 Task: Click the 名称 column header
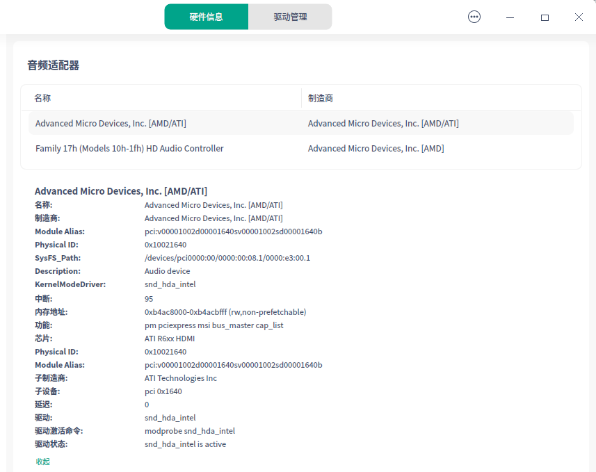[42, 98]
